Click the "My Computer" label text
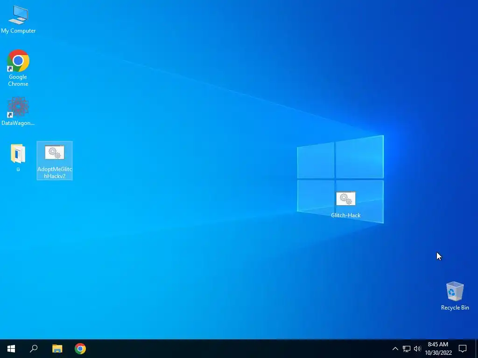This screenshot has width=478, height=358. click(18, 31)
